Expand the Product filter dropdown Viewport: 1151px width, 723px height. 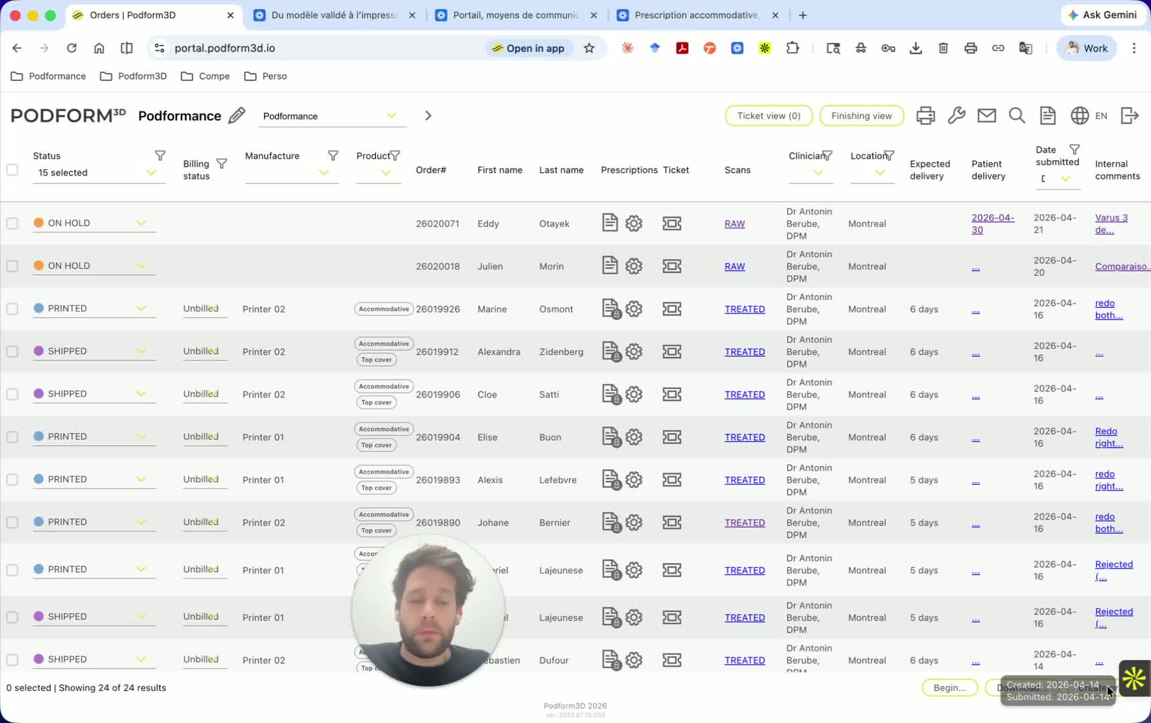point(379,173)
